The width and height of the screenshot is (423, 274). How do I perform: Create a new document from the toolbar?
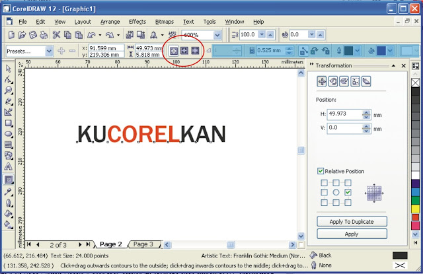point(11,35)
